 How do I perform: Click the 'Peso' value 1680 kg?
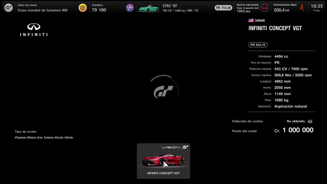pyautogui.click(x=281, y=100)
